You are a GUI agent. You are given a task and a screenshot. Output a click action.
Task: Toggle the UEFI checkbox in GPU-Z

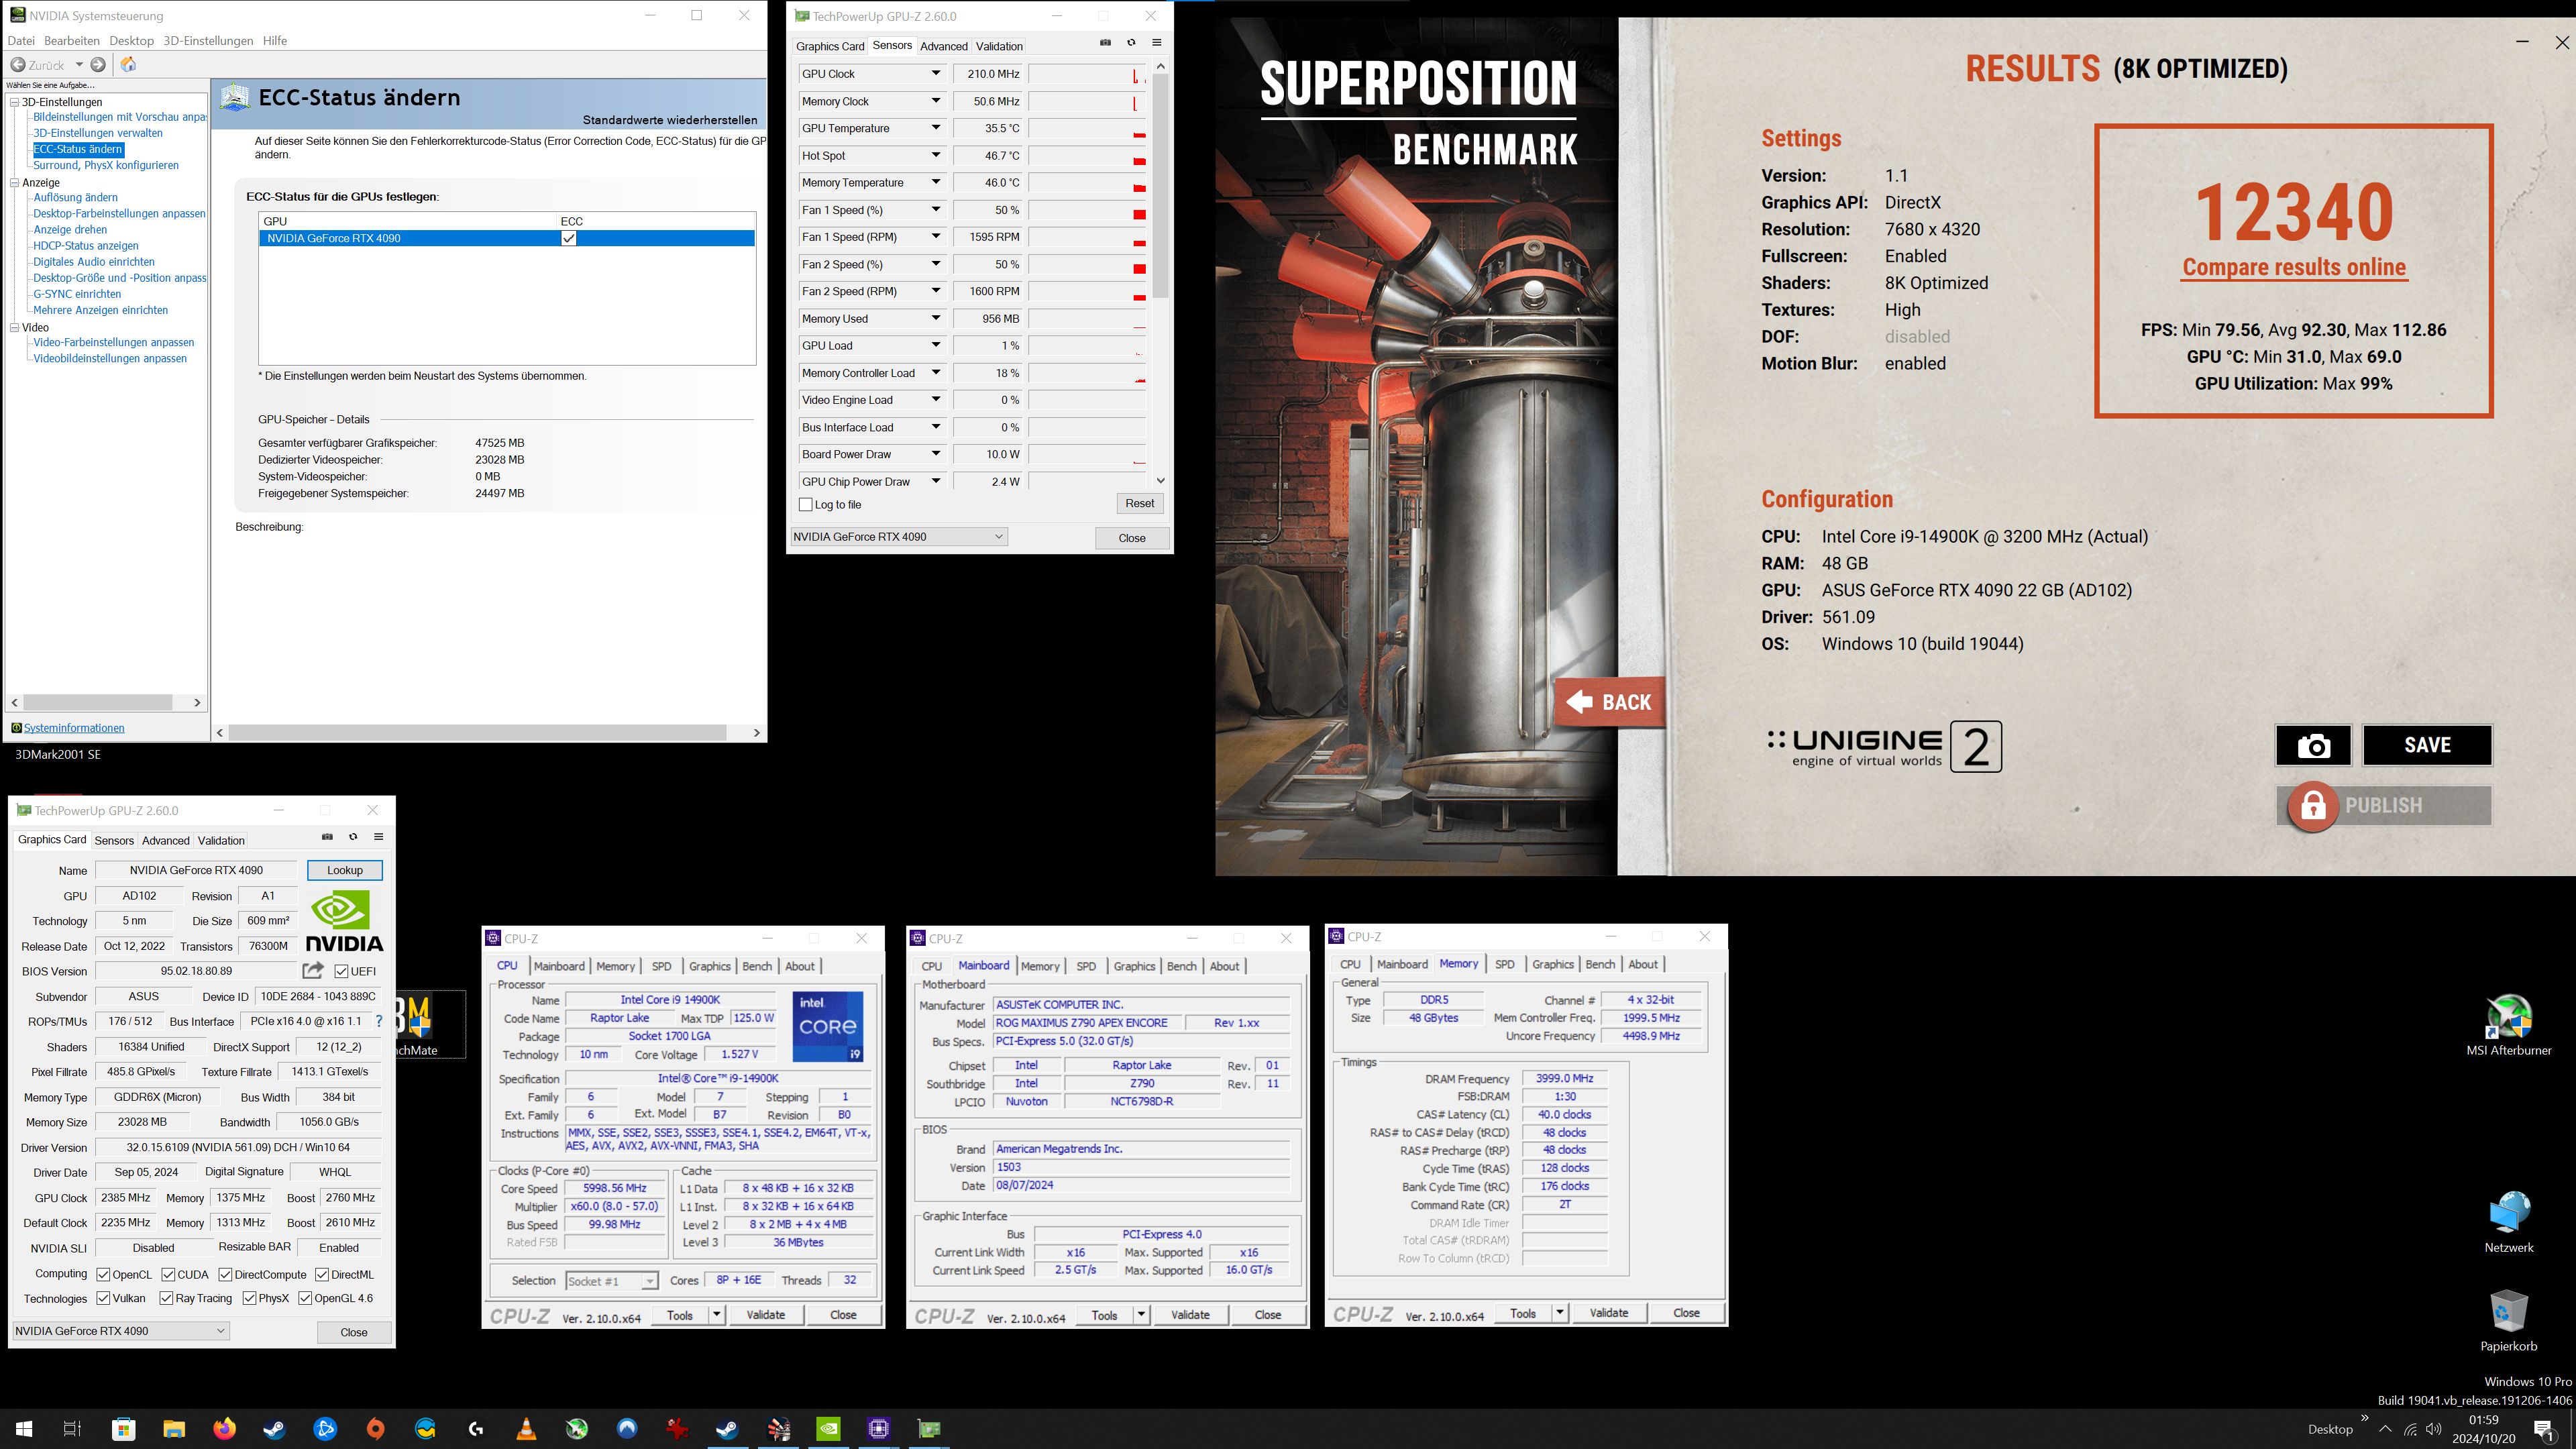point(342,971)
